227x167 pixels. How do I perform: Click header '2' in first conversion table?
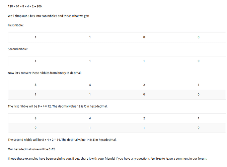point(144,85)
